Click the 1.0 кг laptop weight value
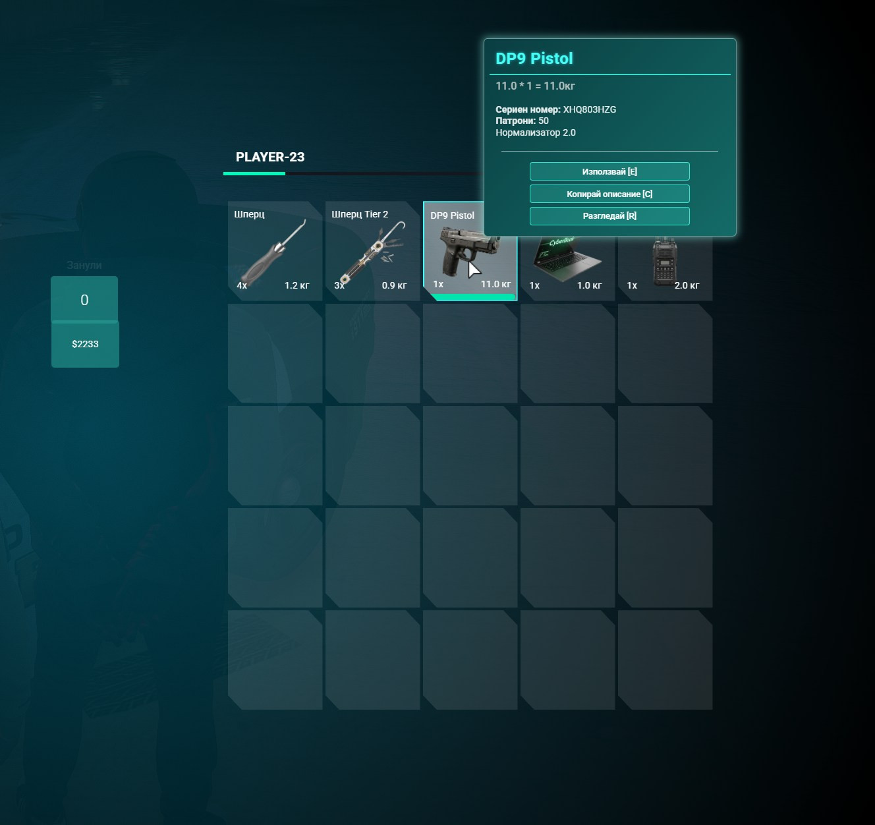 [590, 285]
